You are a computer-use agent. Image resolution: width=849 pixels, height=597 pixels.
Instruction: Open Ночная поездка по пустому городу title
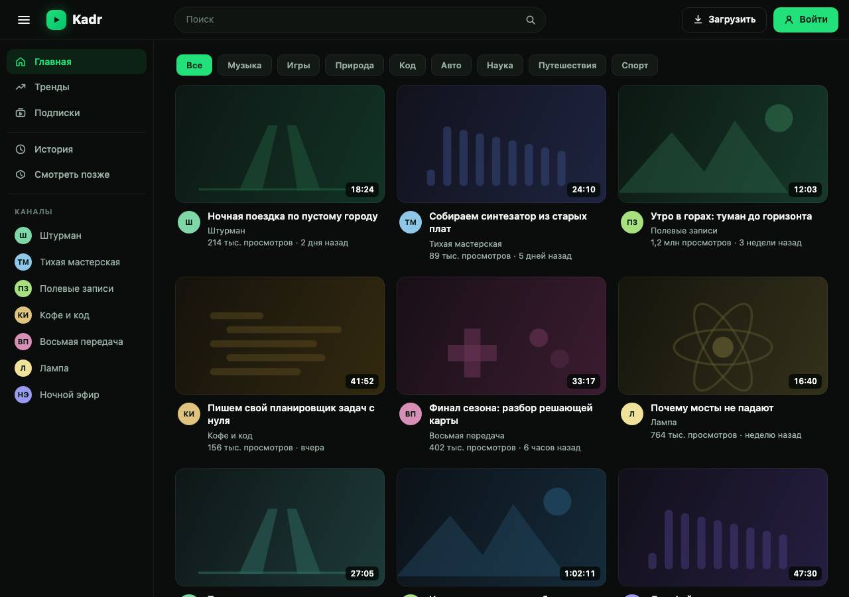(293, 216)
